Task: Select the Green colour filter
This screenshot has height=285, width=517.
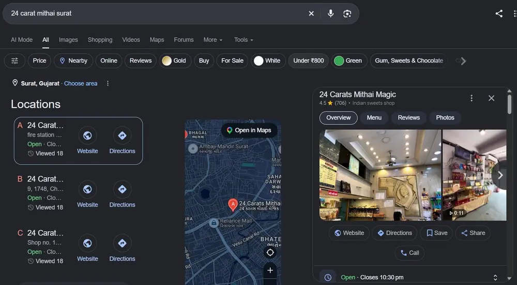Action: click(349, 61)
